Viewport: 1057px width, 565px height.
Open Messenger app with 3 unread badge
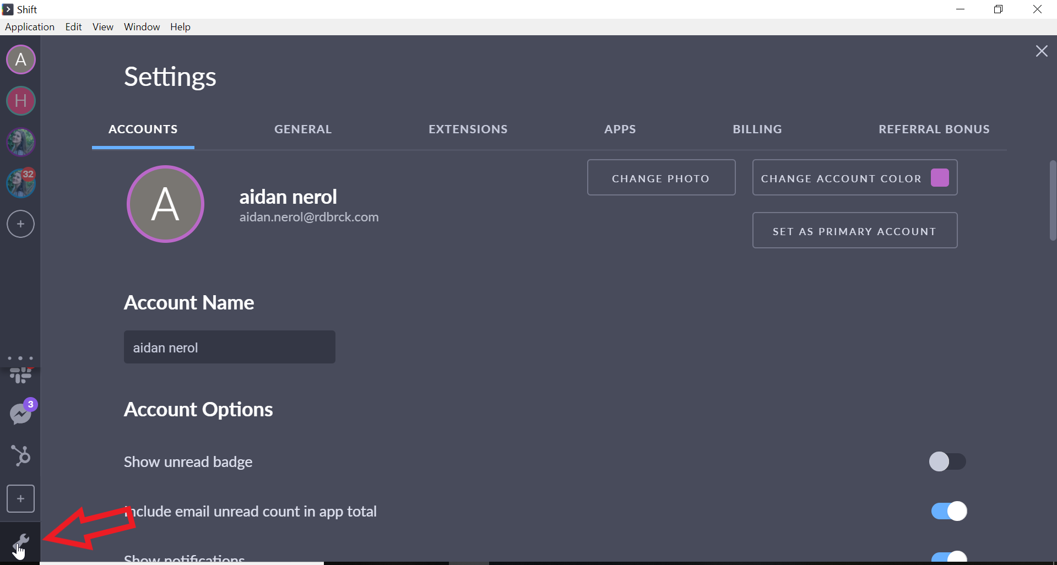pyautogui.click(x=20, y=414)
